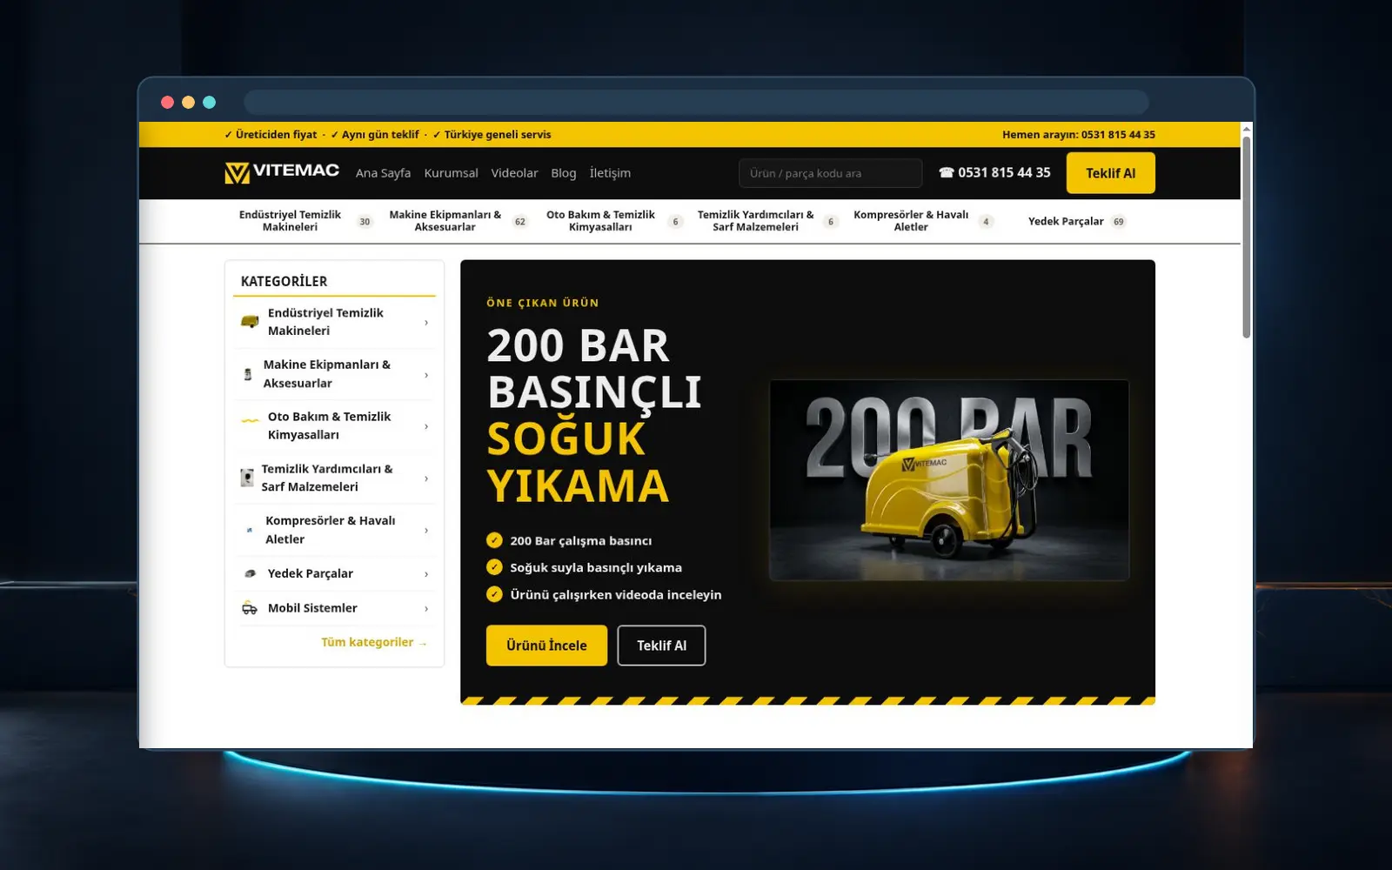This screenshot has height=870, width=1392.
Task: Expand Yedek Parçalar sidebar chevron
Action: (426, 574)
